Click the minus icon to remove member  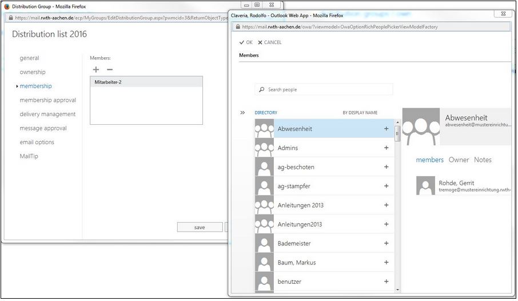click(110, 69)
